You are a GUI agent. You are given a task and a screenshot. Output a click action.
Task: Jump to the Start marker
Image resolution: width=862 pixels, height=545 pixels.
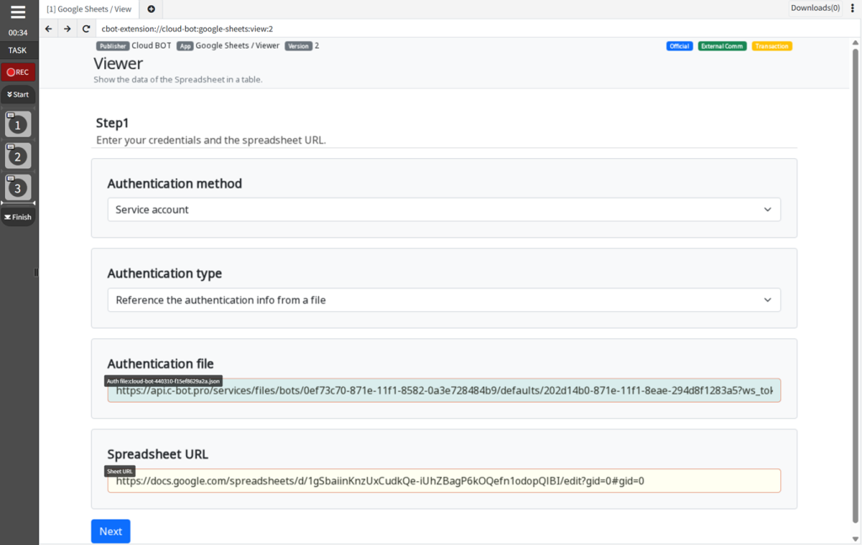[19, 94]
